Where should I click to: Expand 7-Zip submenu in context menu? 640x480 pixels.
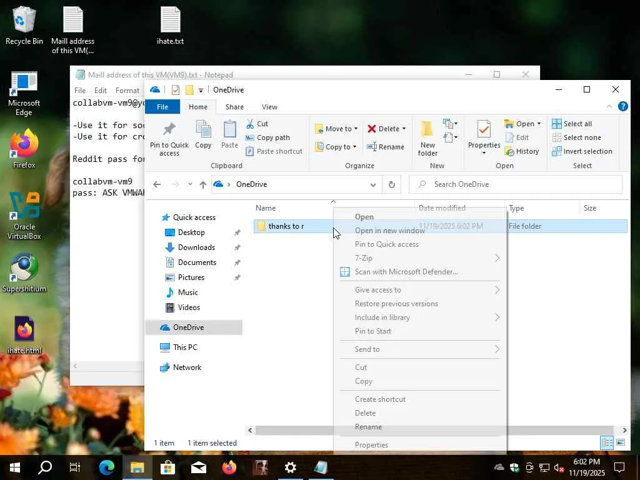(419, 258)
